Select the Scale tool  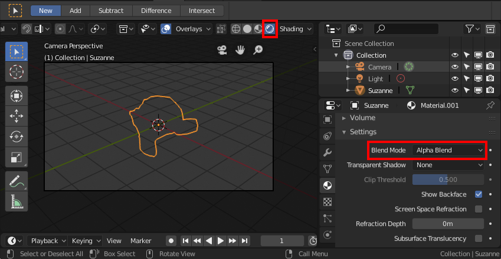(17, 157)
